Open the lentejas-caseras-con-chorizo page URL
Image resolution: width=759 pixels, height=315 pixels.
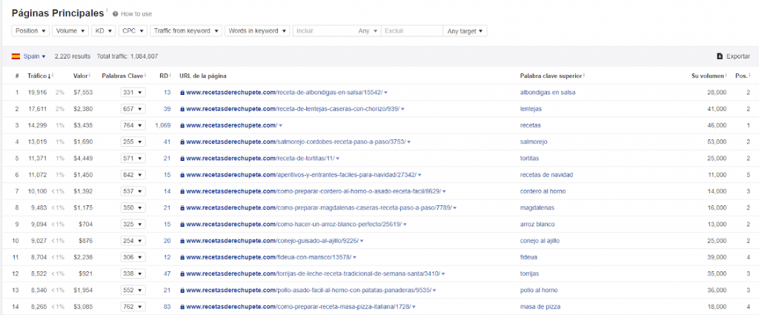click(293, 109)
